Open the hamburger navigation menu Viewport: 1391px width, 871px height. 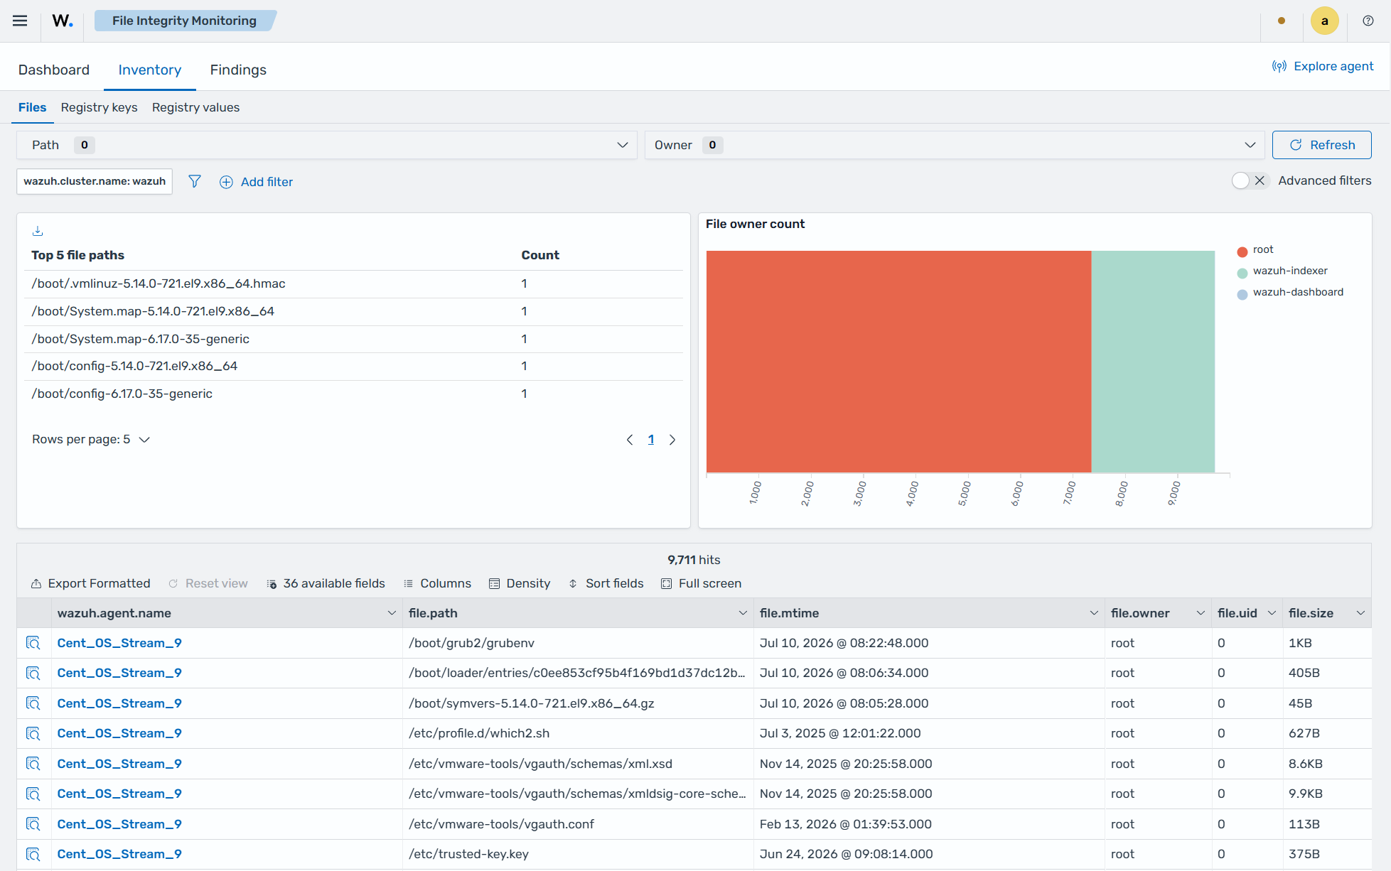click(x=20, y=21)
